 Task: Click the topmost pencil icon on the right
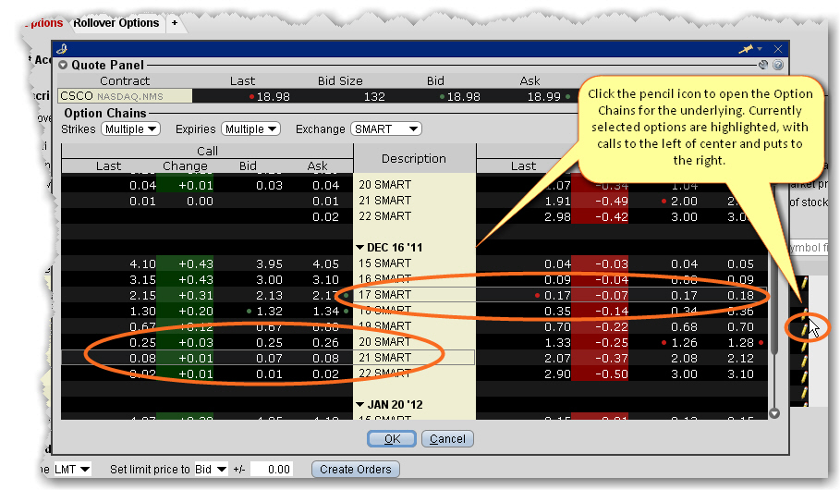click(x=803, y=283)
